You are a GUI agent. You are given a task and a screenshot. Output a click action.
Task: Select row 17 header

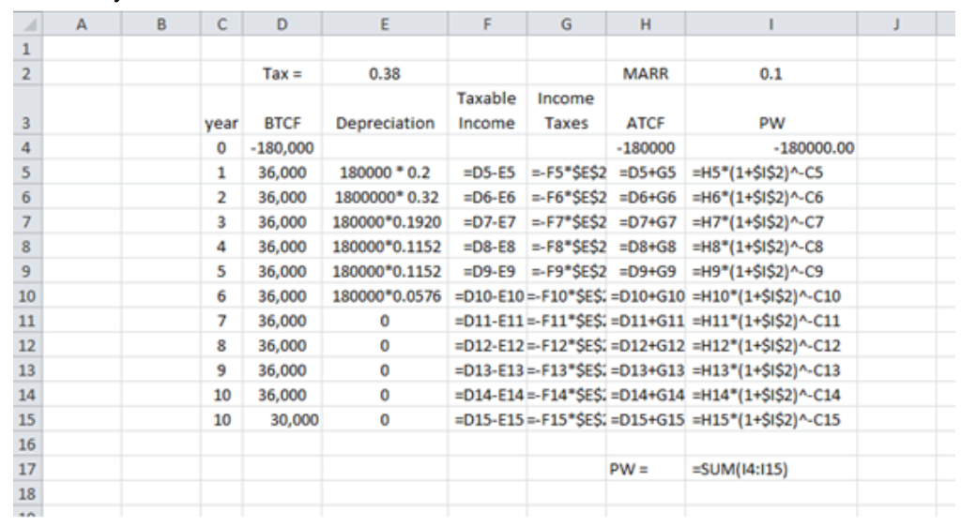tap(27, 469)
